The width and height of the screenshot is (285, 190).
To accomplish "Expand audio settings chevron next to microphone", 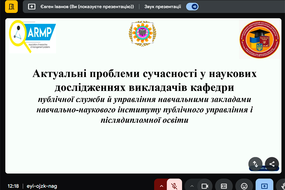I will point(161,186).
